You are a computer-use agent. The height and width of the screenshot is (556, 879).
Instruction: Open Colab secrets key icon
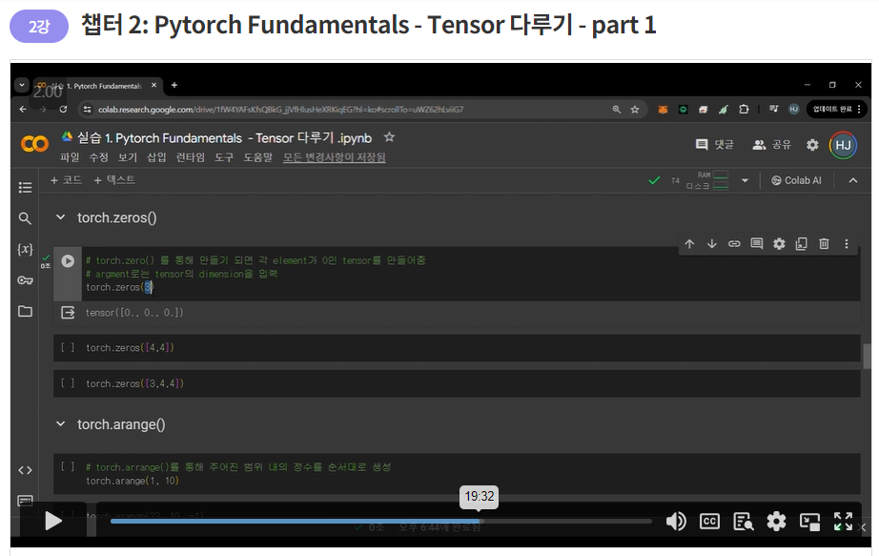click(25, 280)
